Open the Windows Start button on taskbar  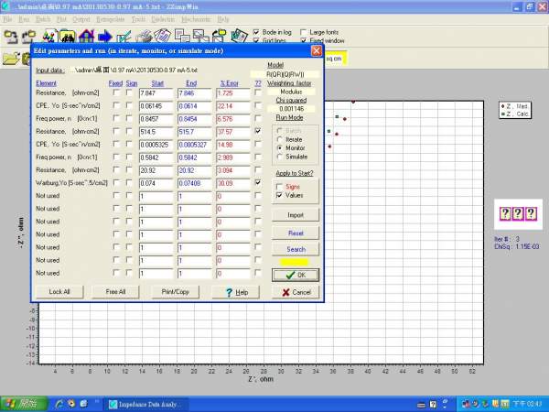[22, 403]
